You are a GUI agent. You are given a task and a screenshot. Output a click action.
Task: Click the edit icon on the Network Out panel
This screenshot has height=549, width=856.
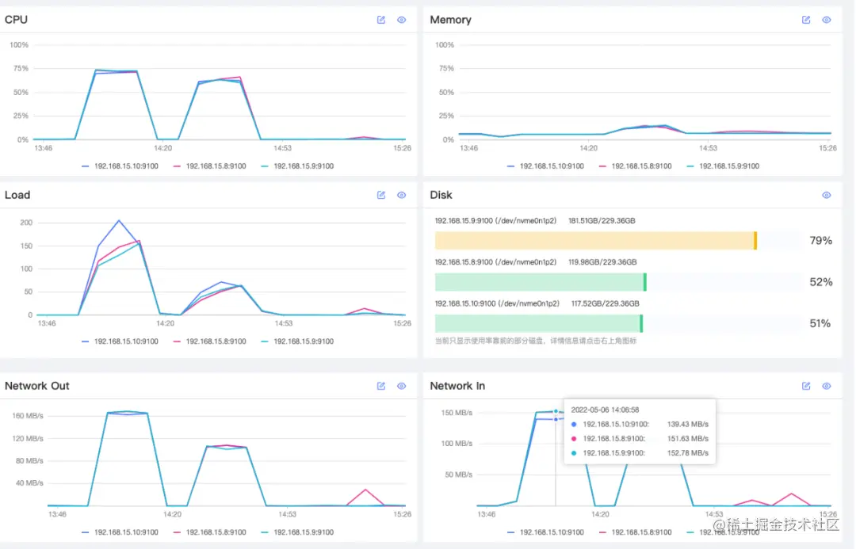[x=381, y=386]
